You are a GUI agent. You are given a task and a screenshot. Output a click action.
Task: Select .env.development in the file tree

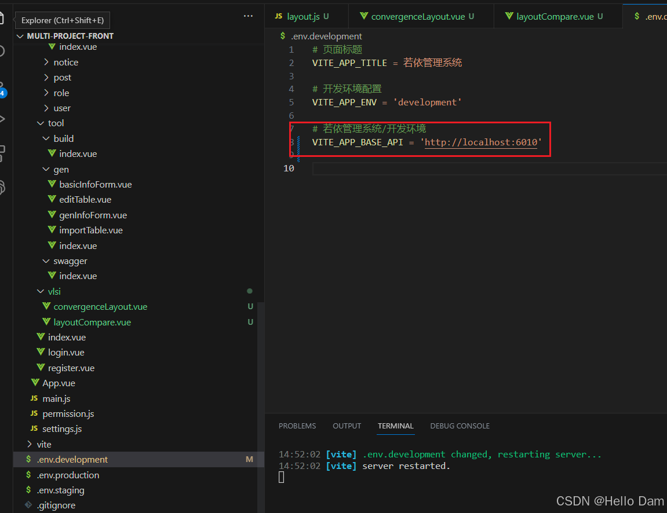(138, 460)
